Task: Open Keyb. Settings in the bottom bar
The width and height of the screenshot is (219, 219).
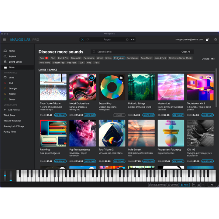Action: [157, 185]
